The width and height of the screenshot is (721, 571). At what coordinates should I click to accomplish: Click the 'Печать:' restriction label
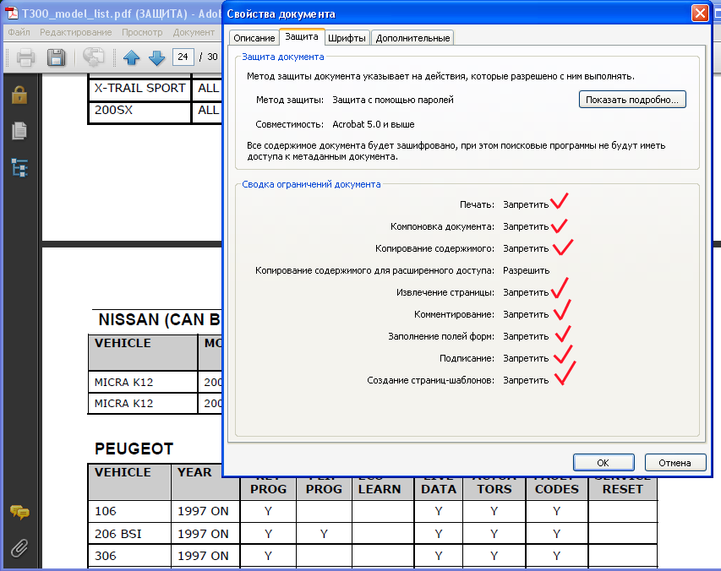(477, 204)
